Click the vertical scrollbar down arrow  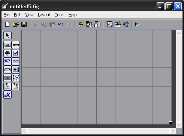[x=179, y=125]
